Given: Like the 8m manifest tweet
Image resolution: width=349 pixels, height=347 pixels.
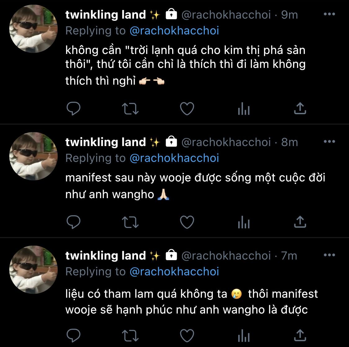Looking at the screenshot, I should [x=187, y=222].
